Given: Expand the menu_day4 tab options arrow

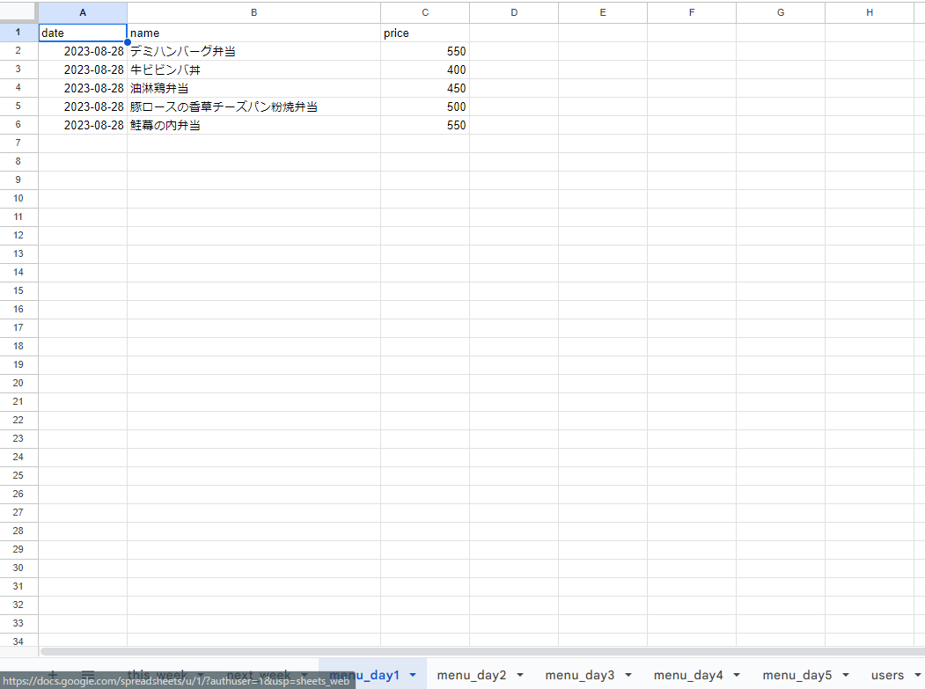Looking at the screenshot, I should pos(737,675).
